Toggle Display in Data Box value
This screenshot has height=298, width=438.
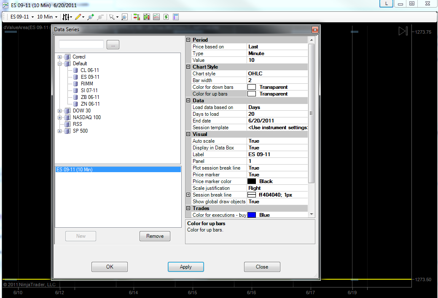point(277,148)
